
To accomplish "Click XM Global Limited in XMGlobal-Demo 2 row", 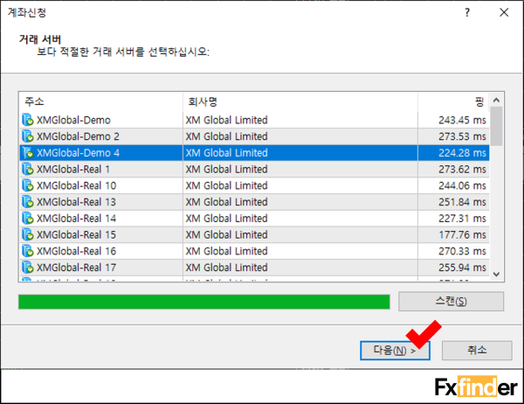I will pos(226,136).
